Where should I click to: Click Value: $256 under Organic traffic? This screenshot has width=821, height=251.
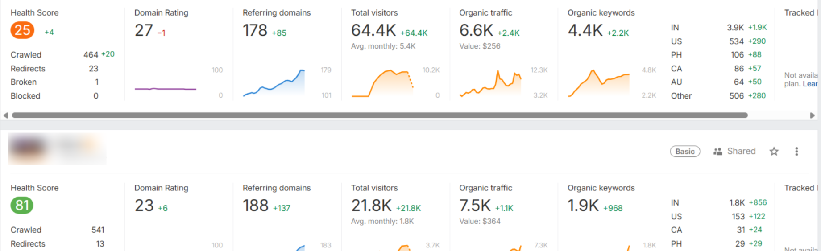pos(480,46)
